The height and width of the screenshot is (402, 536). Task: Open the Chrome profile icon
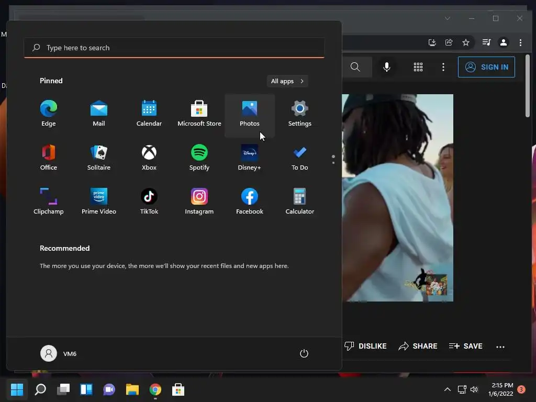point(504,42)
